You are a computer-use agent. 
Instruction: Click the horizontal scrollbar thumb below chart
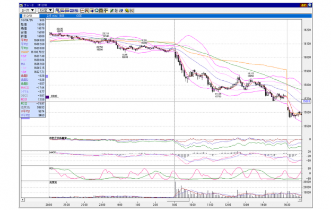178,200
